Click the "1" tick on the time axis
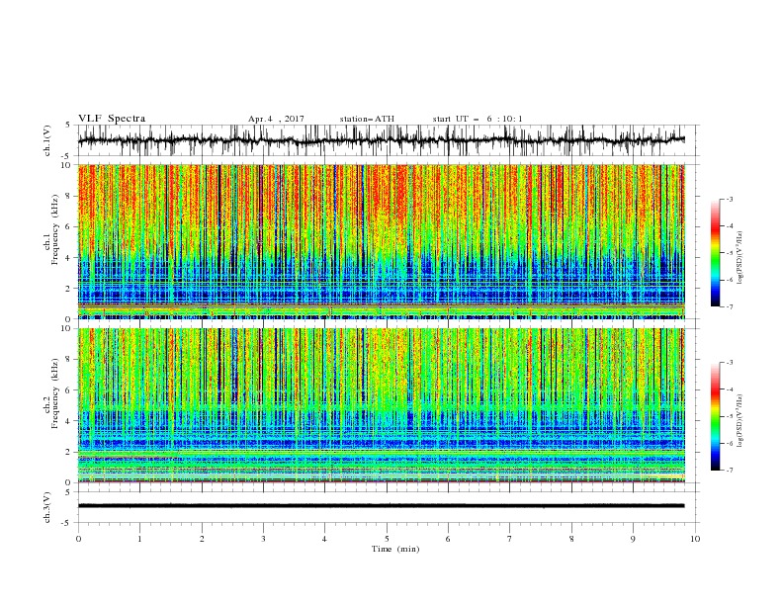Image resolution: width=783 pixels, height=605 pixels. [x=139, y=539]
